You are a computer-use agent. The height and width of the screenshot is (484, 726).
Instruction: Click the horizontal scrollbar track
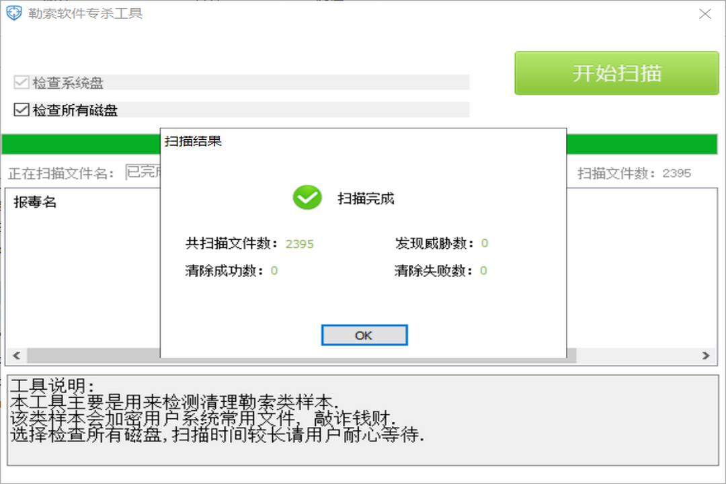tap(639, 356)
